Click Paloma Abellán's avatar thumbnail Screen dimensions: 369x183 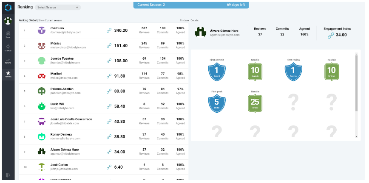coord(41,91)
